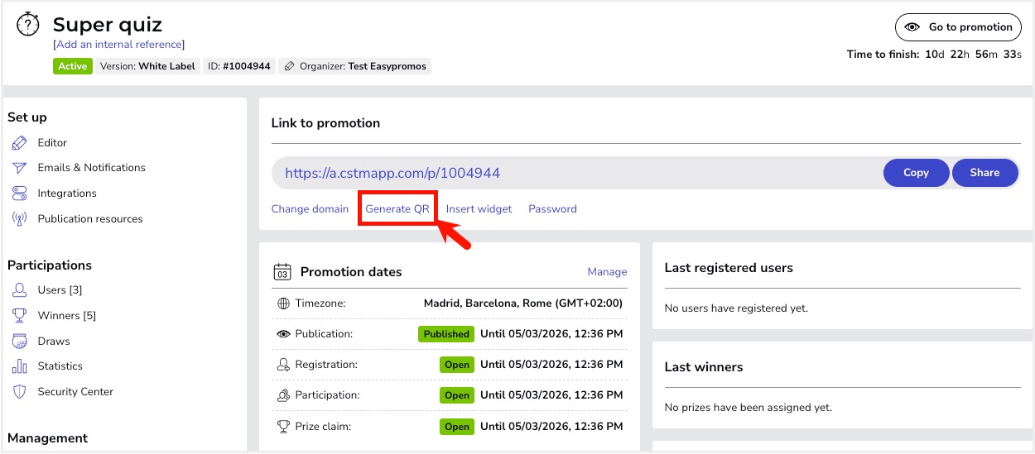Click the Generate QR link
Image resolution: width=1035 pixels, height=454 pixels.
[x=397, y=209]
